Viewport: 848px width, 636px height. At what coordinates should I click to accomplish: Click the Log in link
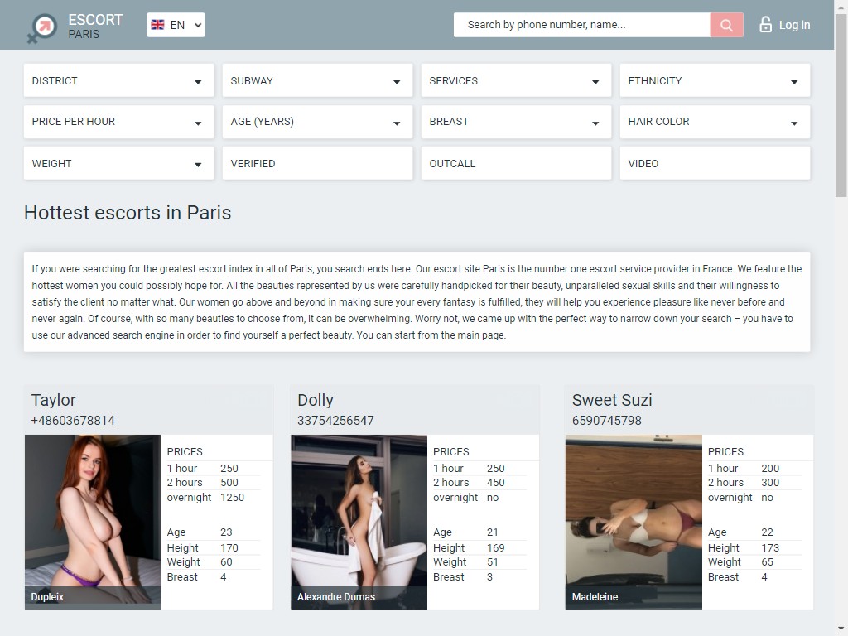pyautogui.click(x=794, y=25)
